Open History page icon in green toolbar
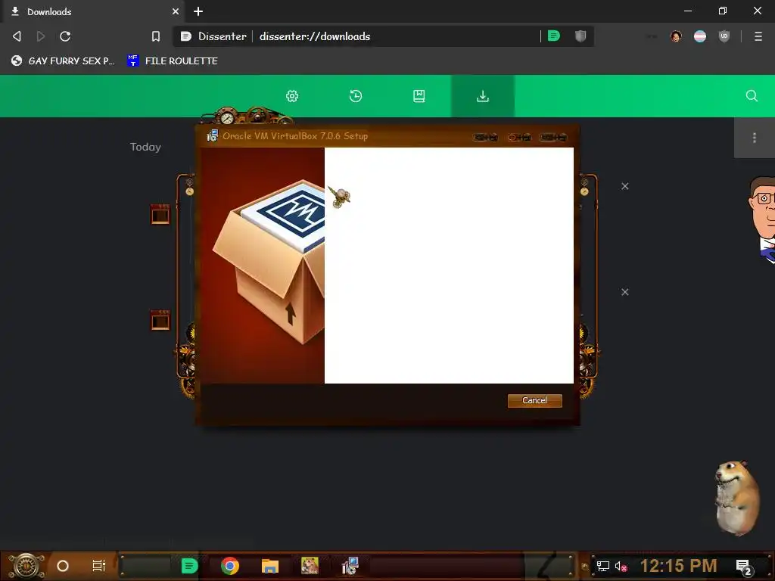Viewport: 775px width, 581px height. [356, 96]
